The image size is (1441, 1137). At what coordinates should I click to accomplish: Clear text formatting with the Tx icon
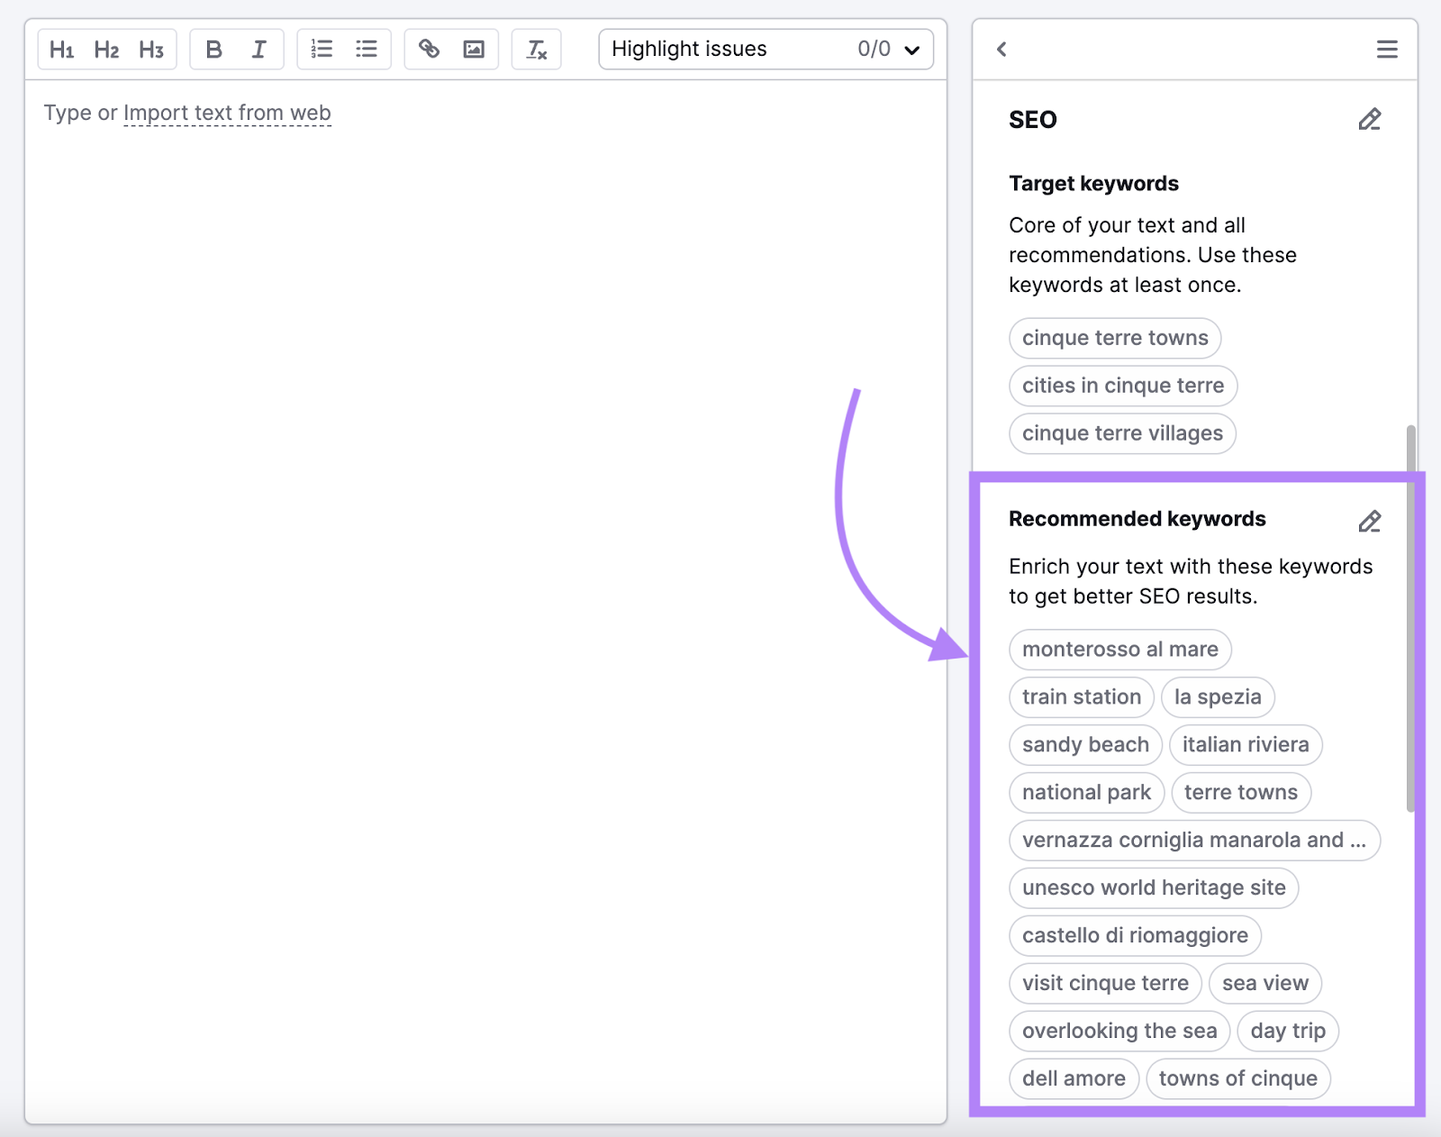click(x=536, y=50)
